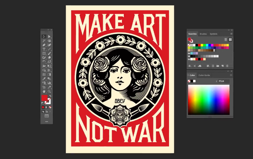The height and width of the screenshot is (159, 253).
Task: Change the screen mode button
Action: (x=47, y=116)
